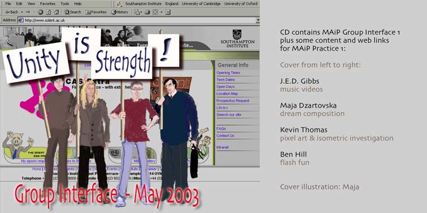Screen dimensions: 427x213
Task: Expand the Mail button dropdown arrow
Action: tap(141, 12)
